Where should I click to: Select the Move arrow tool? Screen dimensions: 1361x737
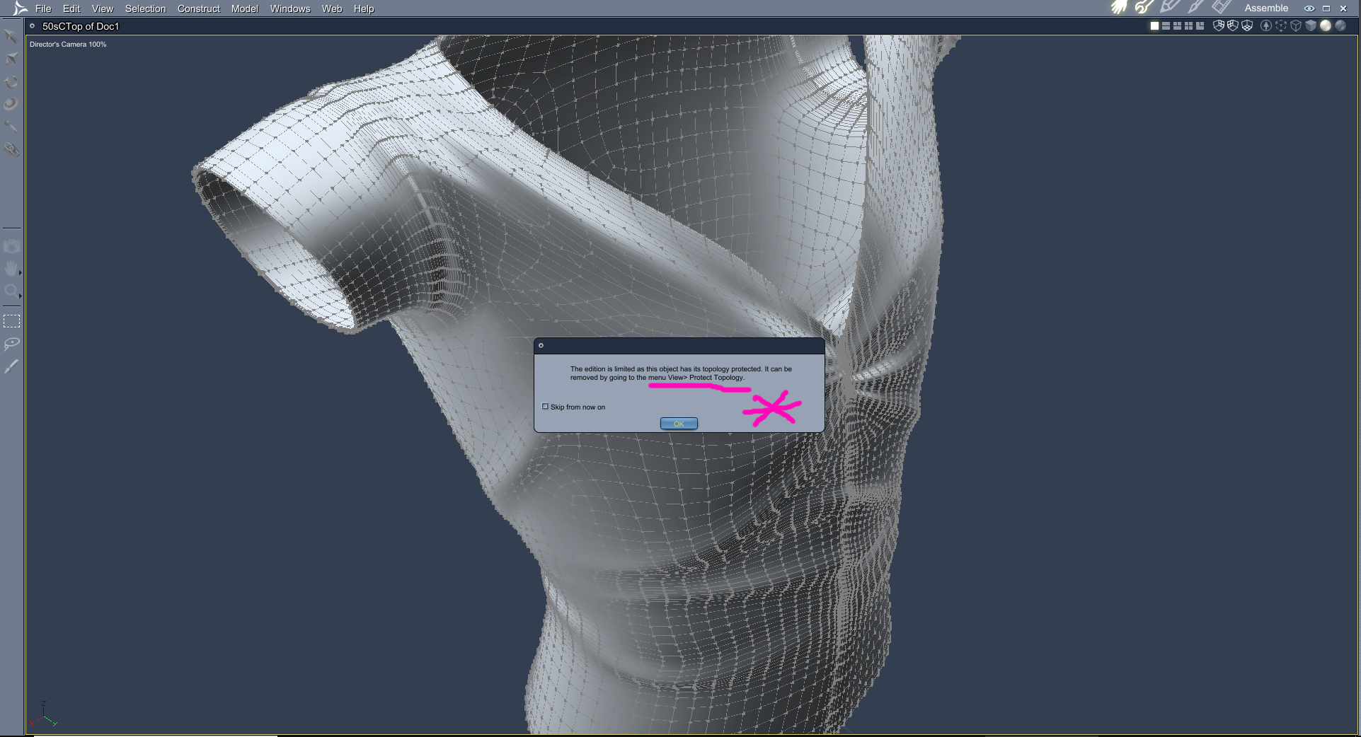(x=11, y=35)
